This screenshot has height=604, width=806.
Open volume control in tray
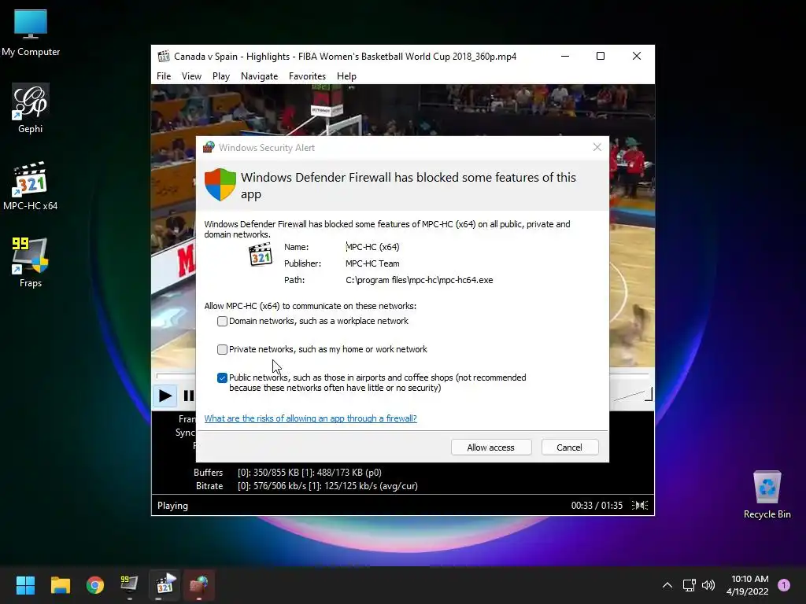[x=708, y=585]
